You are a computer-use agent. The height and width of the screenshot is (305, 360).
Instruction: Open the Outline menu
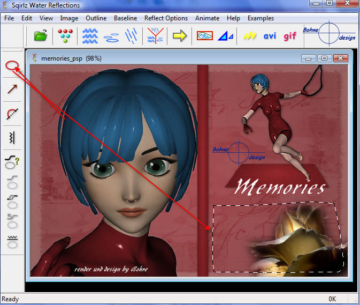(96, 18)
